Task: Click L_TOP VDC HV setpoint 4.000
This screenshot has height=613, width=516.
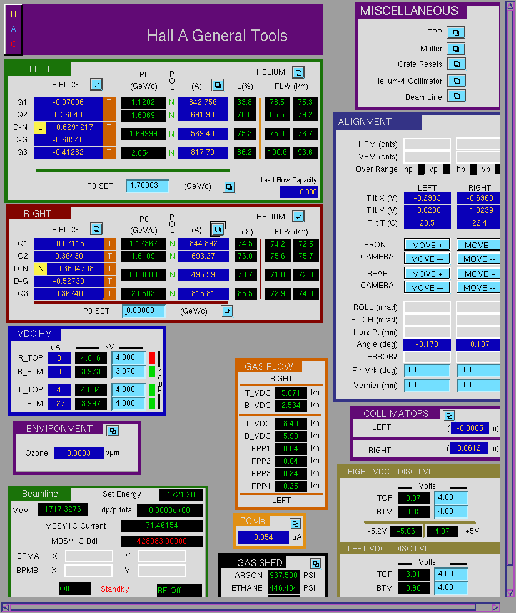Action: (x=128, y=390)
